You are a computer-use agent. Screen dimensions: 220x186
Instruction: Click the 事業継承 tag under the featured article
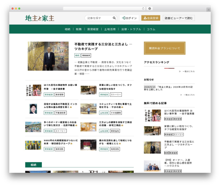click(x=86, y=55)
